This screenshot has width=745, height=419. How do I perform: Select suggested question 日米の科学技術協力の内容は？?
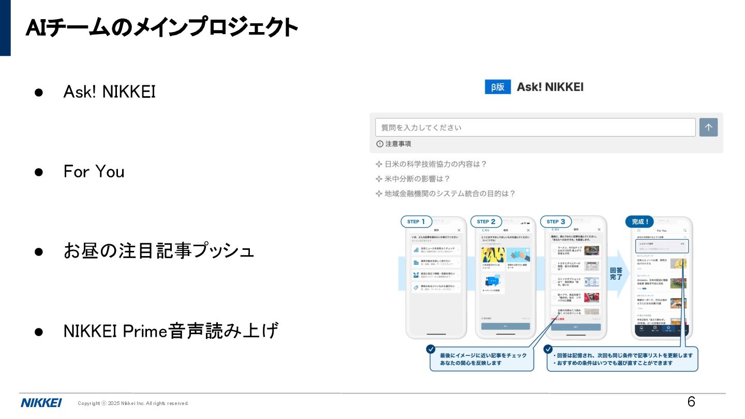pyautogui.click(x=436, y=164)
